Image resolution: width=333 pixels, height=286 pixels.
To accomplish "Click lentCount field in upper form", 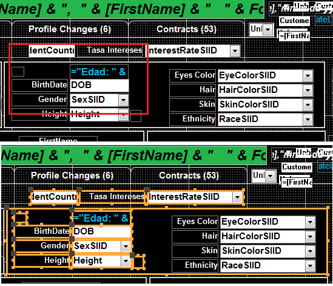I will pyautogui.click(x=52, y=51).
